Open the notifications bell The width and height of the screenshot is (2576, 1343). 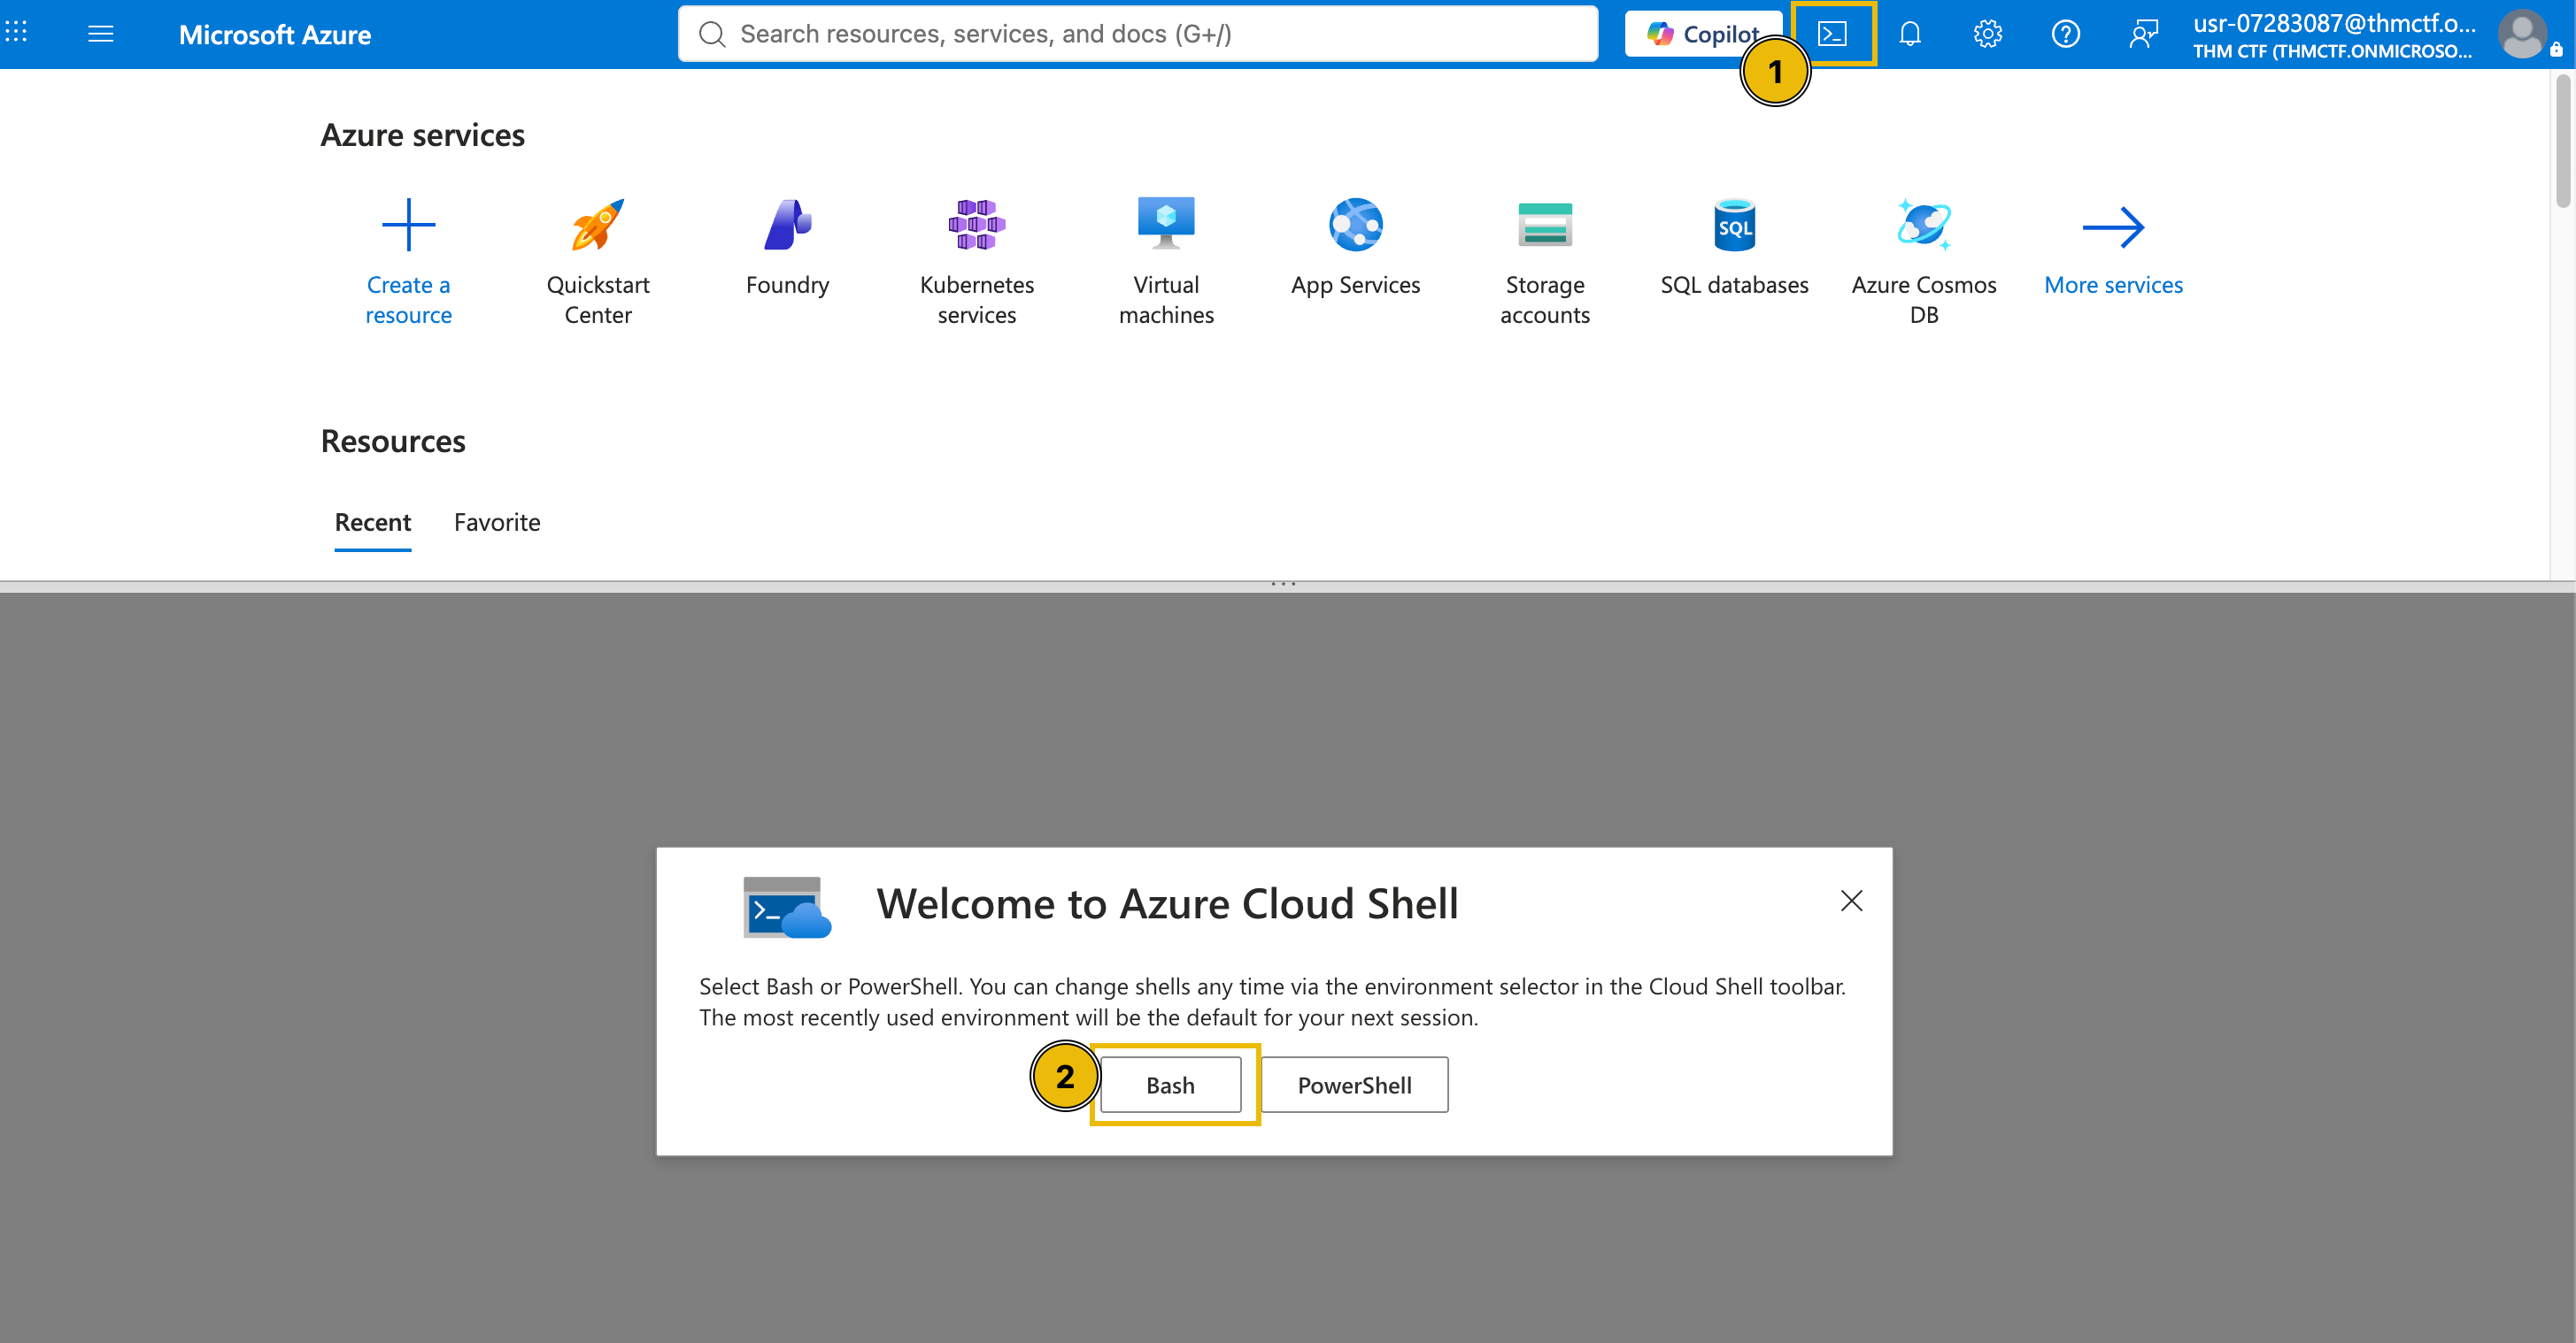1910,34
